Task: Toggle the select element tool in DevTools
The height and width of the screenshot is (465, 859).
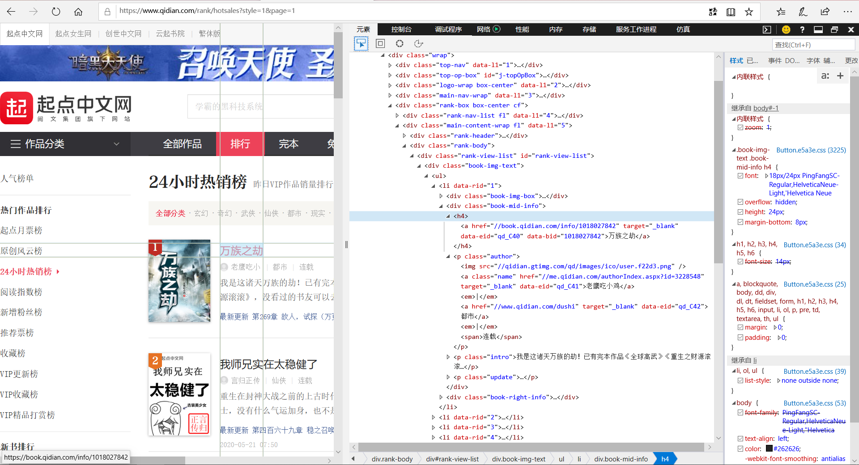Action: [x=361, y=43]
